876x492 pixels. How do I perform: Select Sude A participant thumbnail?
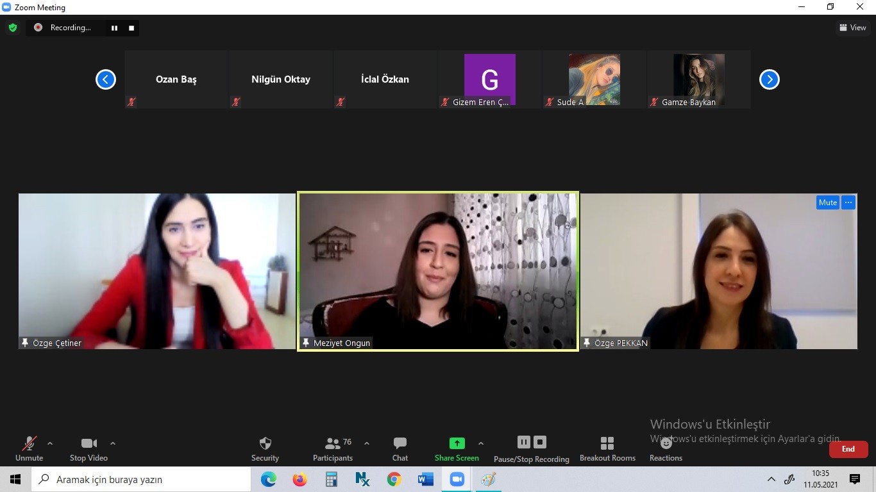[x=594, y=79]
